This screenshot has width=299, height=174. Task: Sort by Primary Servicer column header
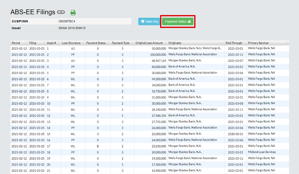click(x=258, y=43)
